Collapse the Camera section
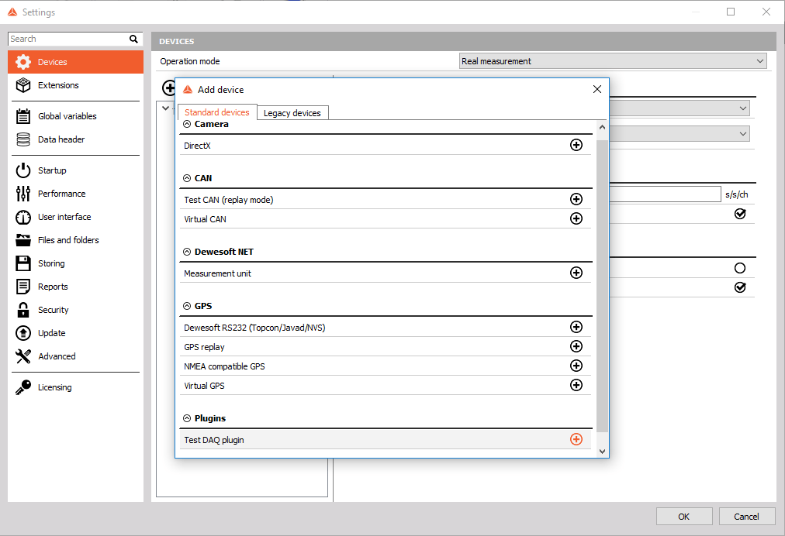785x536 pixels. [x=187, y=124]
